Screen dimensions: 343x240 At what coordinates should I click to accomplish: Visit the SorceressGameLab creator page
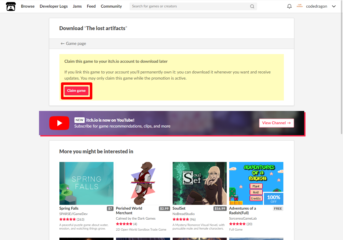(x=243, y=219)
